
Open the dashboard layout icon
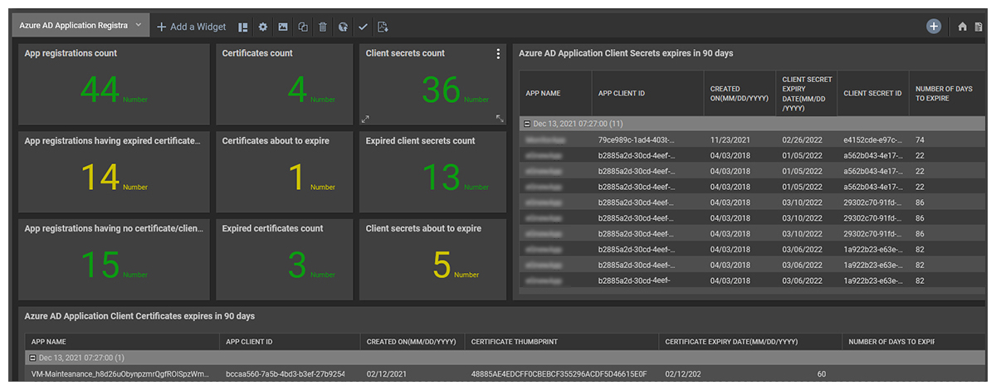tap(242, 27)
